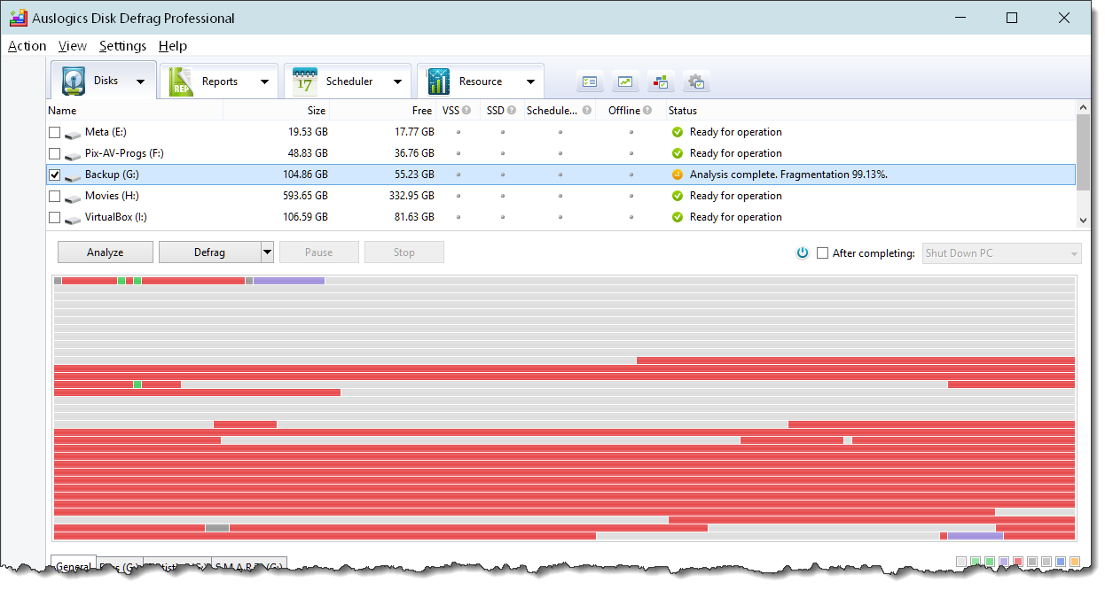The image size is (1105, 590).
Task: Expand the Defrag button dropdown arrow
Action: click(x=267, y=252)
